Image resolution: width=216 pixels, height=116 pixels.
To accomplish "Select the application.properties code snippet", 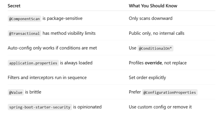I will click(x=33, y=63).
